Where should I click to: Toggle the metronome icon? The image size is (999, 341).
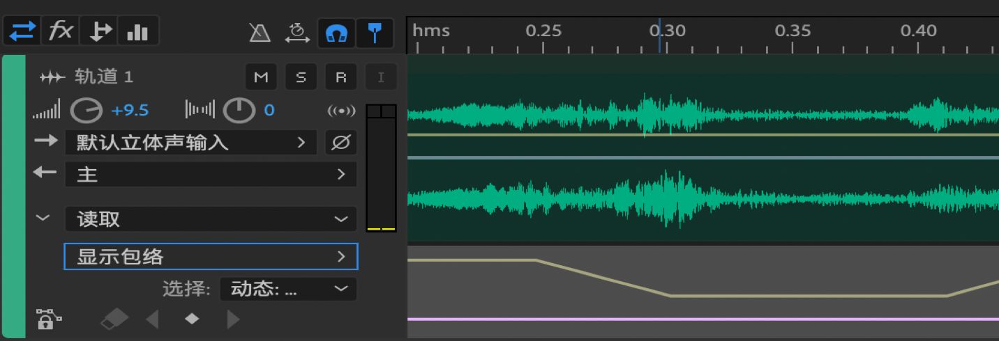tap(260, 33)
